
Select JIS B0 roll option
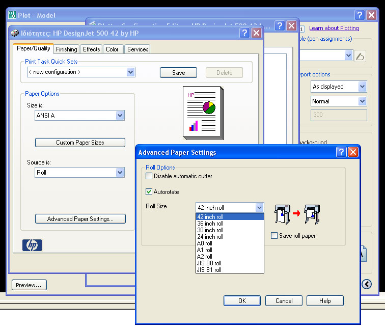[230, 263]
